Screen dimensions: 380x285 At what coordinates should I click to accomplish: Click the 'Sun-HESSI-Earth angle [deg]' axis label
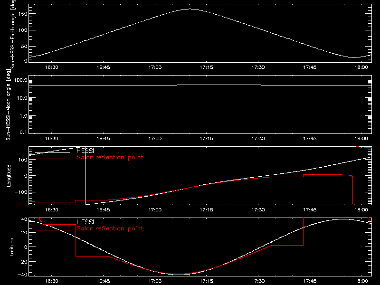(x=13, y=35)
